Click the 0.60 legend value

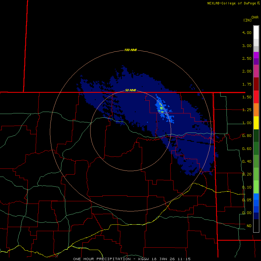(x=247, y=149)
